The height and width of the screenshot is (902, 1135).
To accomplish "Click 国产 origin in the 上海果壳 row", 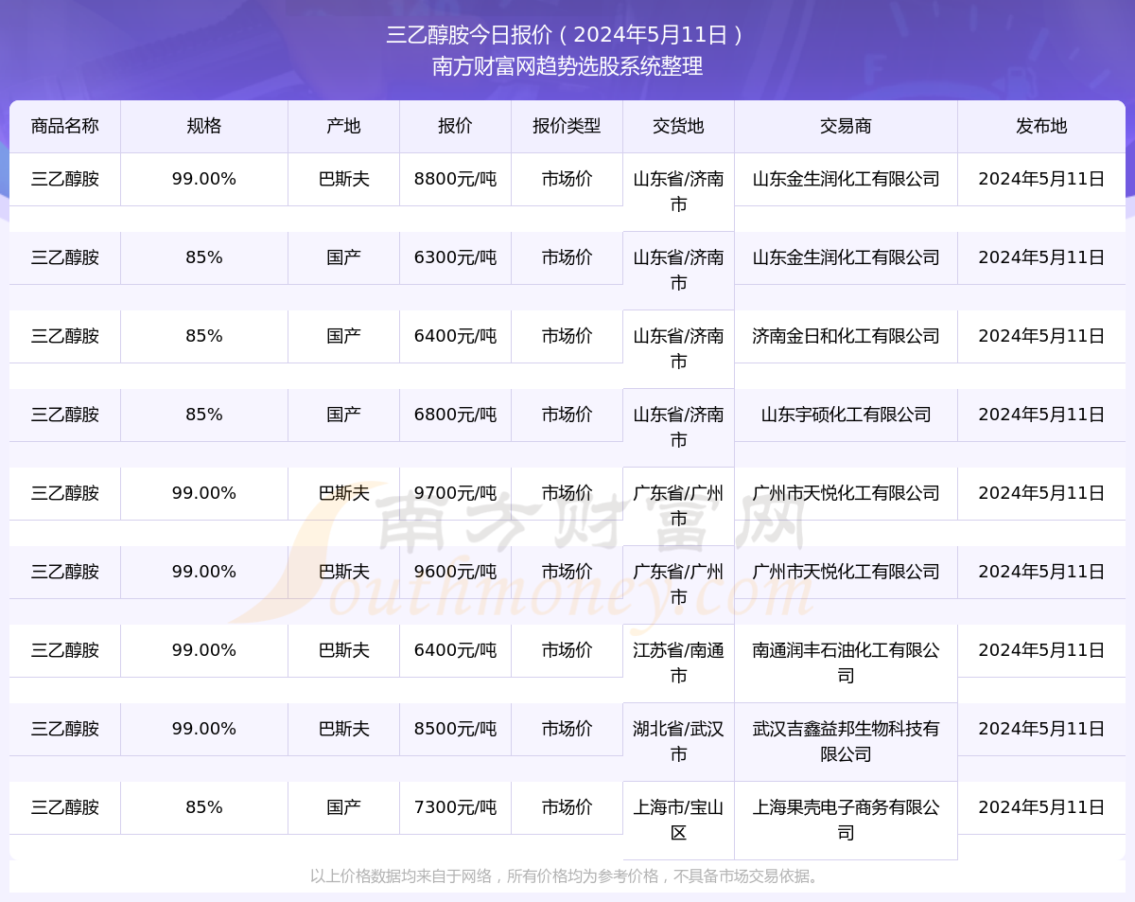I will [344, 806].
